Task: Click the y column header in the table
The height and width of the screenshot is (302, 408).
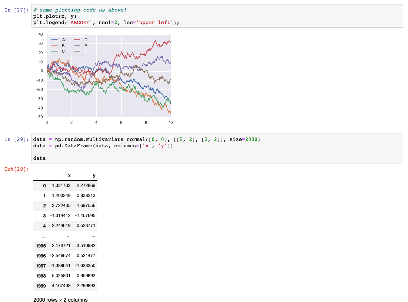Action: click(94, 175)
